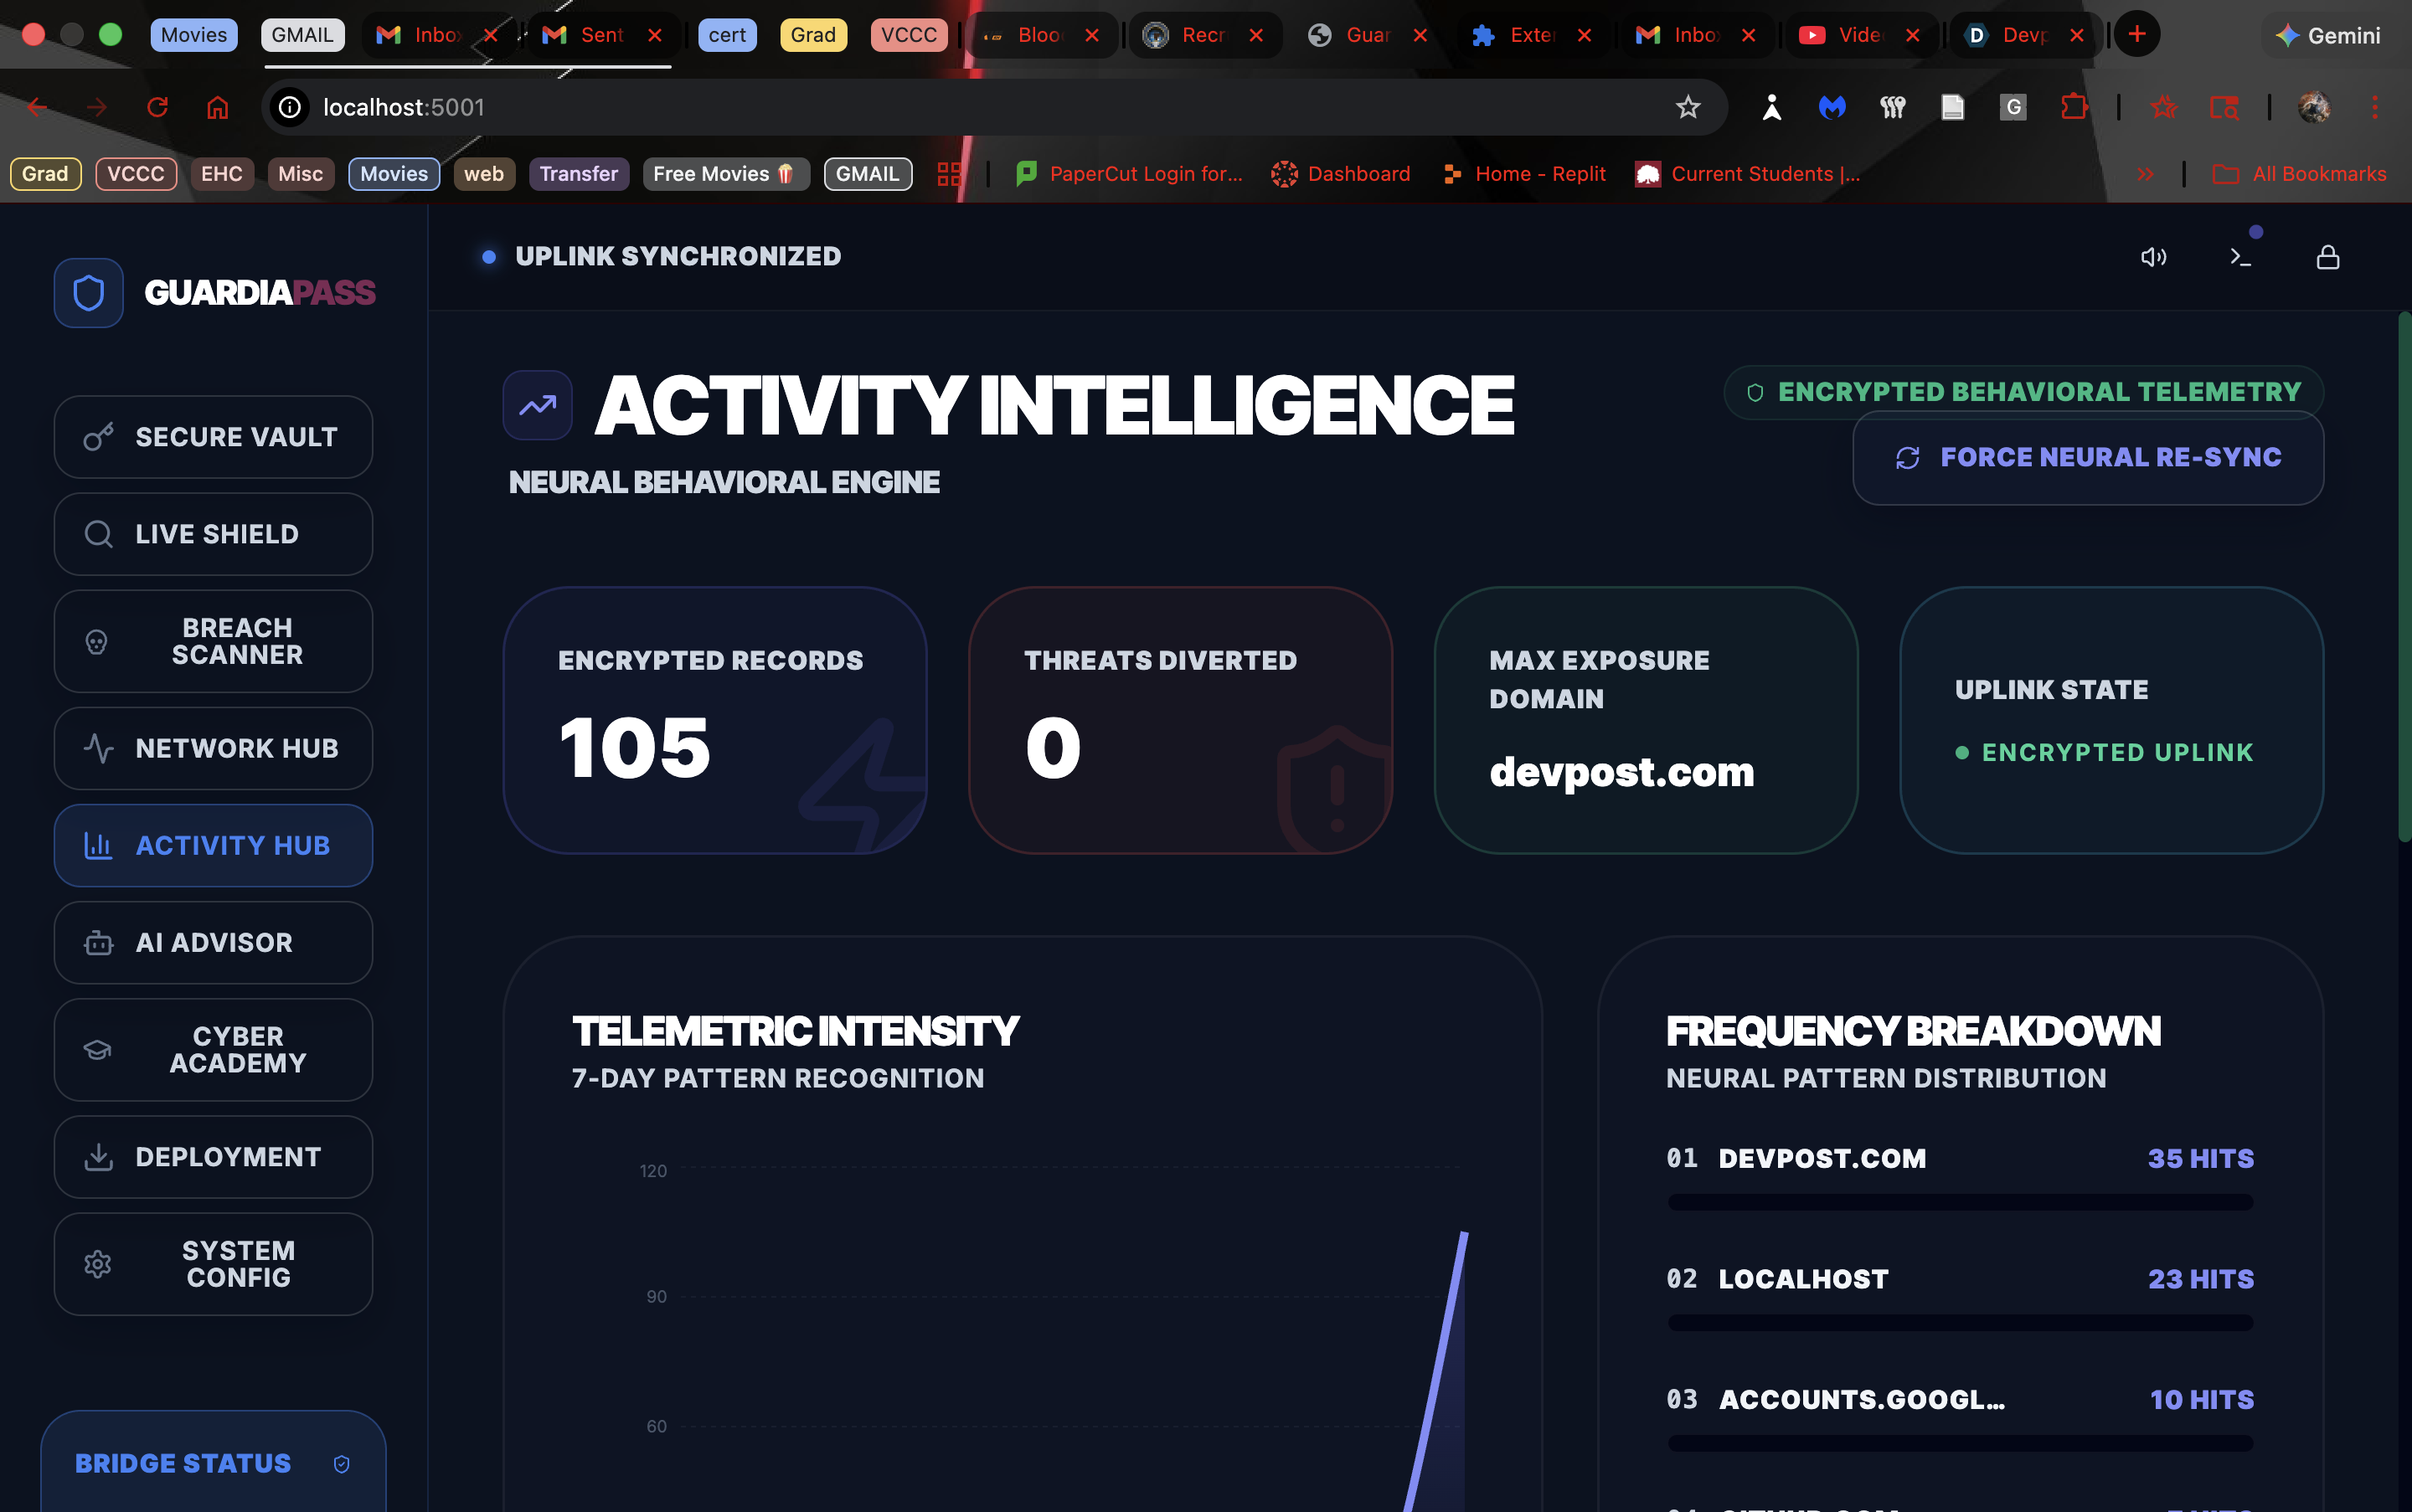This screenshot has width=2412, height=1512.
Task: Click the DEVPOST.COM hits progress bar
Action: [1960, 1202]
